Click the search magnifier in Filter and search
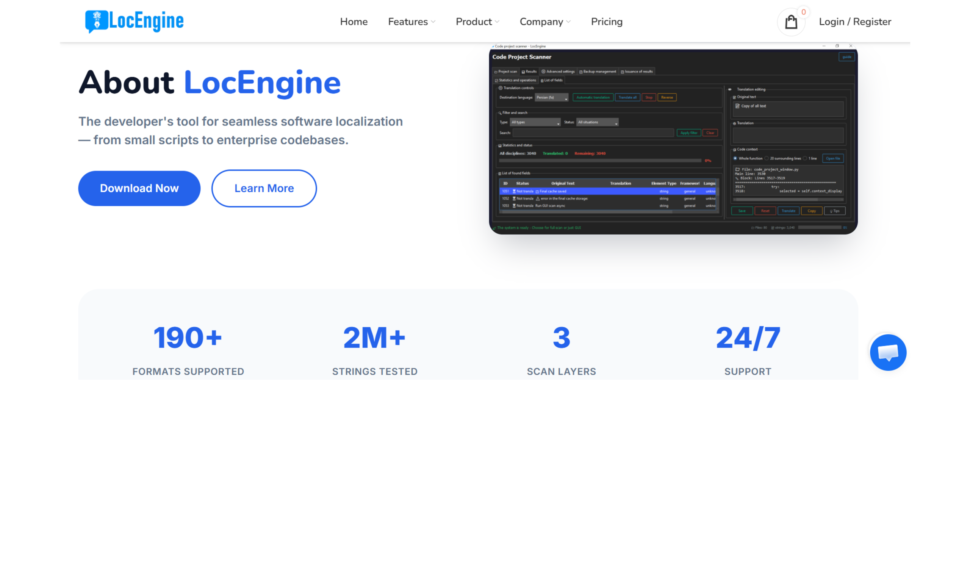970x577 pixels. [x=500, y=113]
